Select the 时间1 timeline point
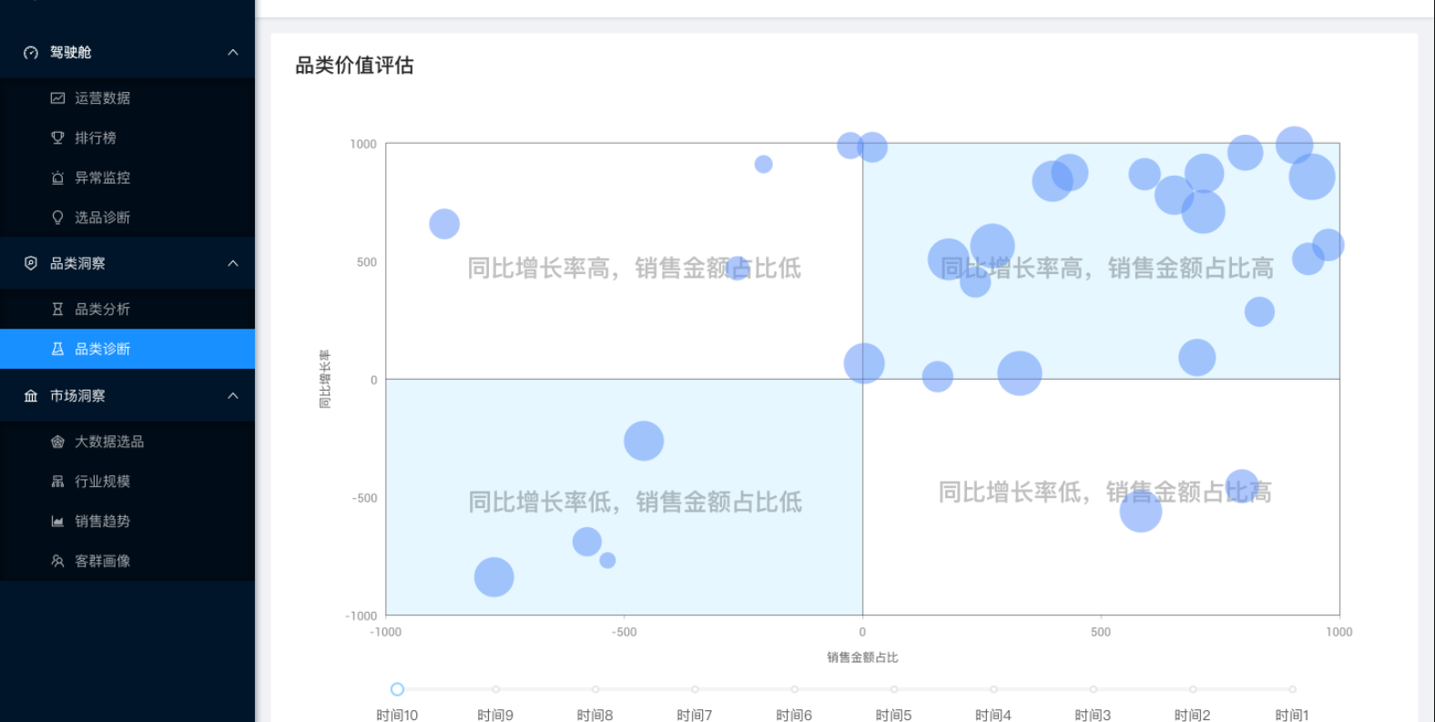 1292,689
